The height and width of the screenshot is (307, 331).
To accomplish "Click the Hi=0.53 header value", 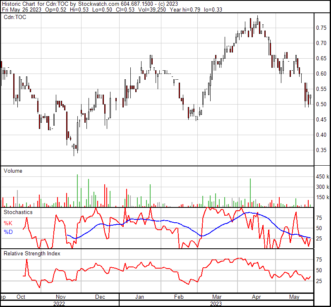I will (79, 10).
